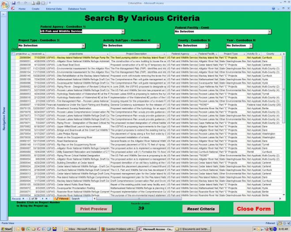Screen dimensions: 291x232
Task: Open the Federal Facility combo box dropdown
Action: click(269, 32)
